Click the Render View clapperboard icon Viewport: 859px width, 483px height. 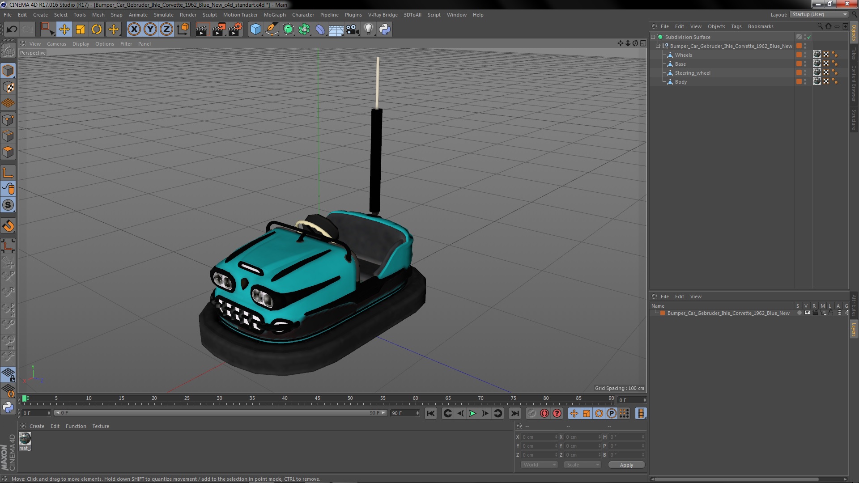pos(202,30)
